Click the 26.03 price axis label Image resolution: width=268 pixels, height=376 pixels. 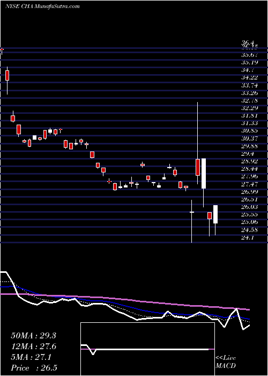point(250,207)
